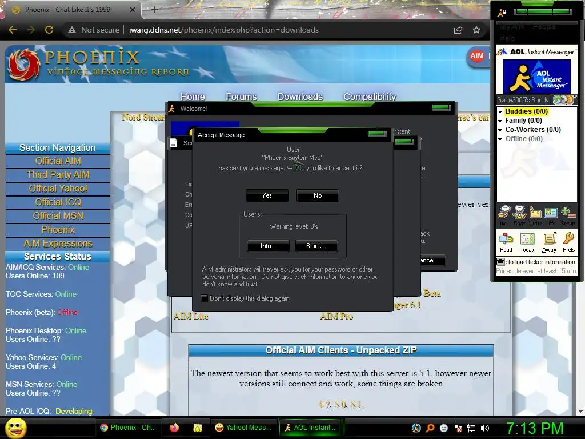Open the AOL Today icon
585x439 pixels.
tap(527, 242)
